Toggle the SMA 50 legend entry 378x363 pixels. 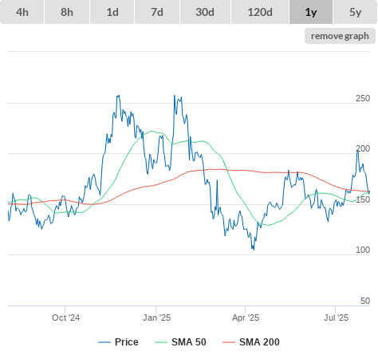click(180, 342)
